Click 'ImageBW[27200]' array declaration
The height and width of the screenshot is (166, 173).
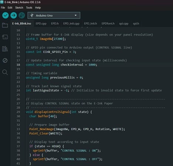[x=52, y=39]
